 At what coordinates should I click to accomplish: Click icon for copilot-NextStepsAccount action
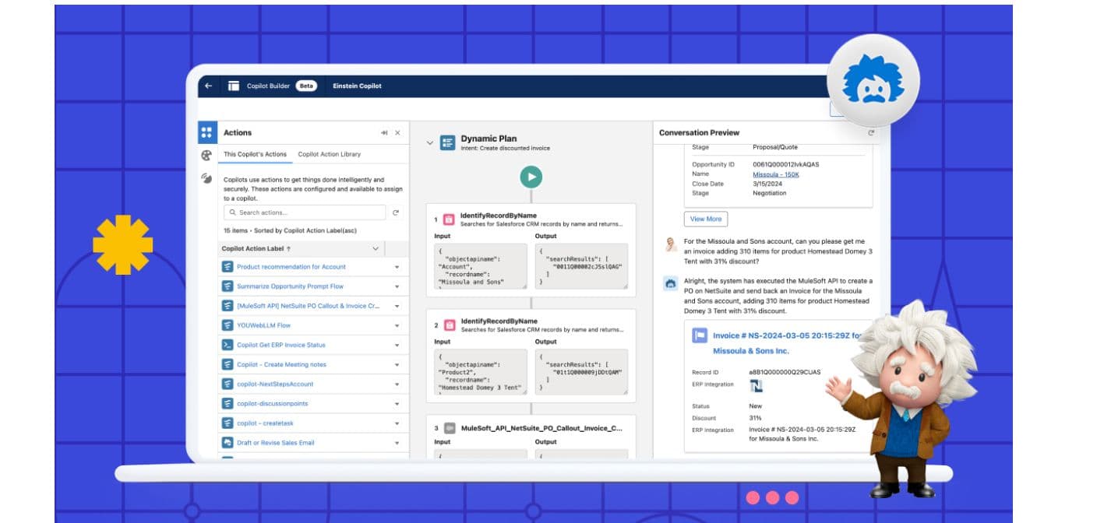(x=228, y=384)
